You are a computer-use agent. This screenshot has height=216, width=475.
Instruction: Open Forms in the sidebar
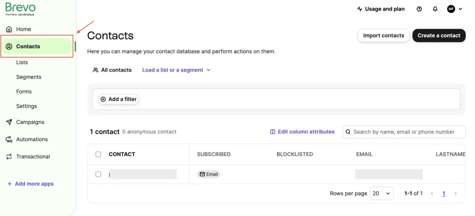pos(24,91)
